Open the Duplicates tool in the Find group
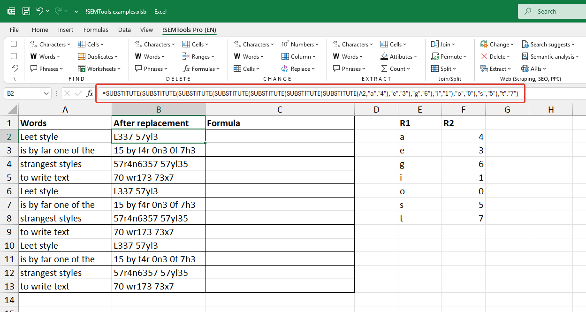 [98, 56]
